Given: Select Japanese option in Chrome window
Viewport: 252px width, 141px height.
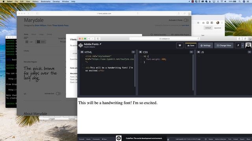Looking at the screenshot, I should 217,28.
